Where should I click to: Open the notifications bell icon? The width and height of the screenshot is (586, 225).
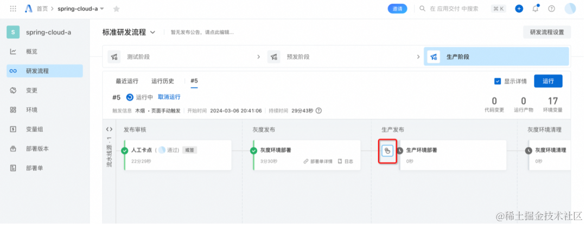(x=535, y=9)
